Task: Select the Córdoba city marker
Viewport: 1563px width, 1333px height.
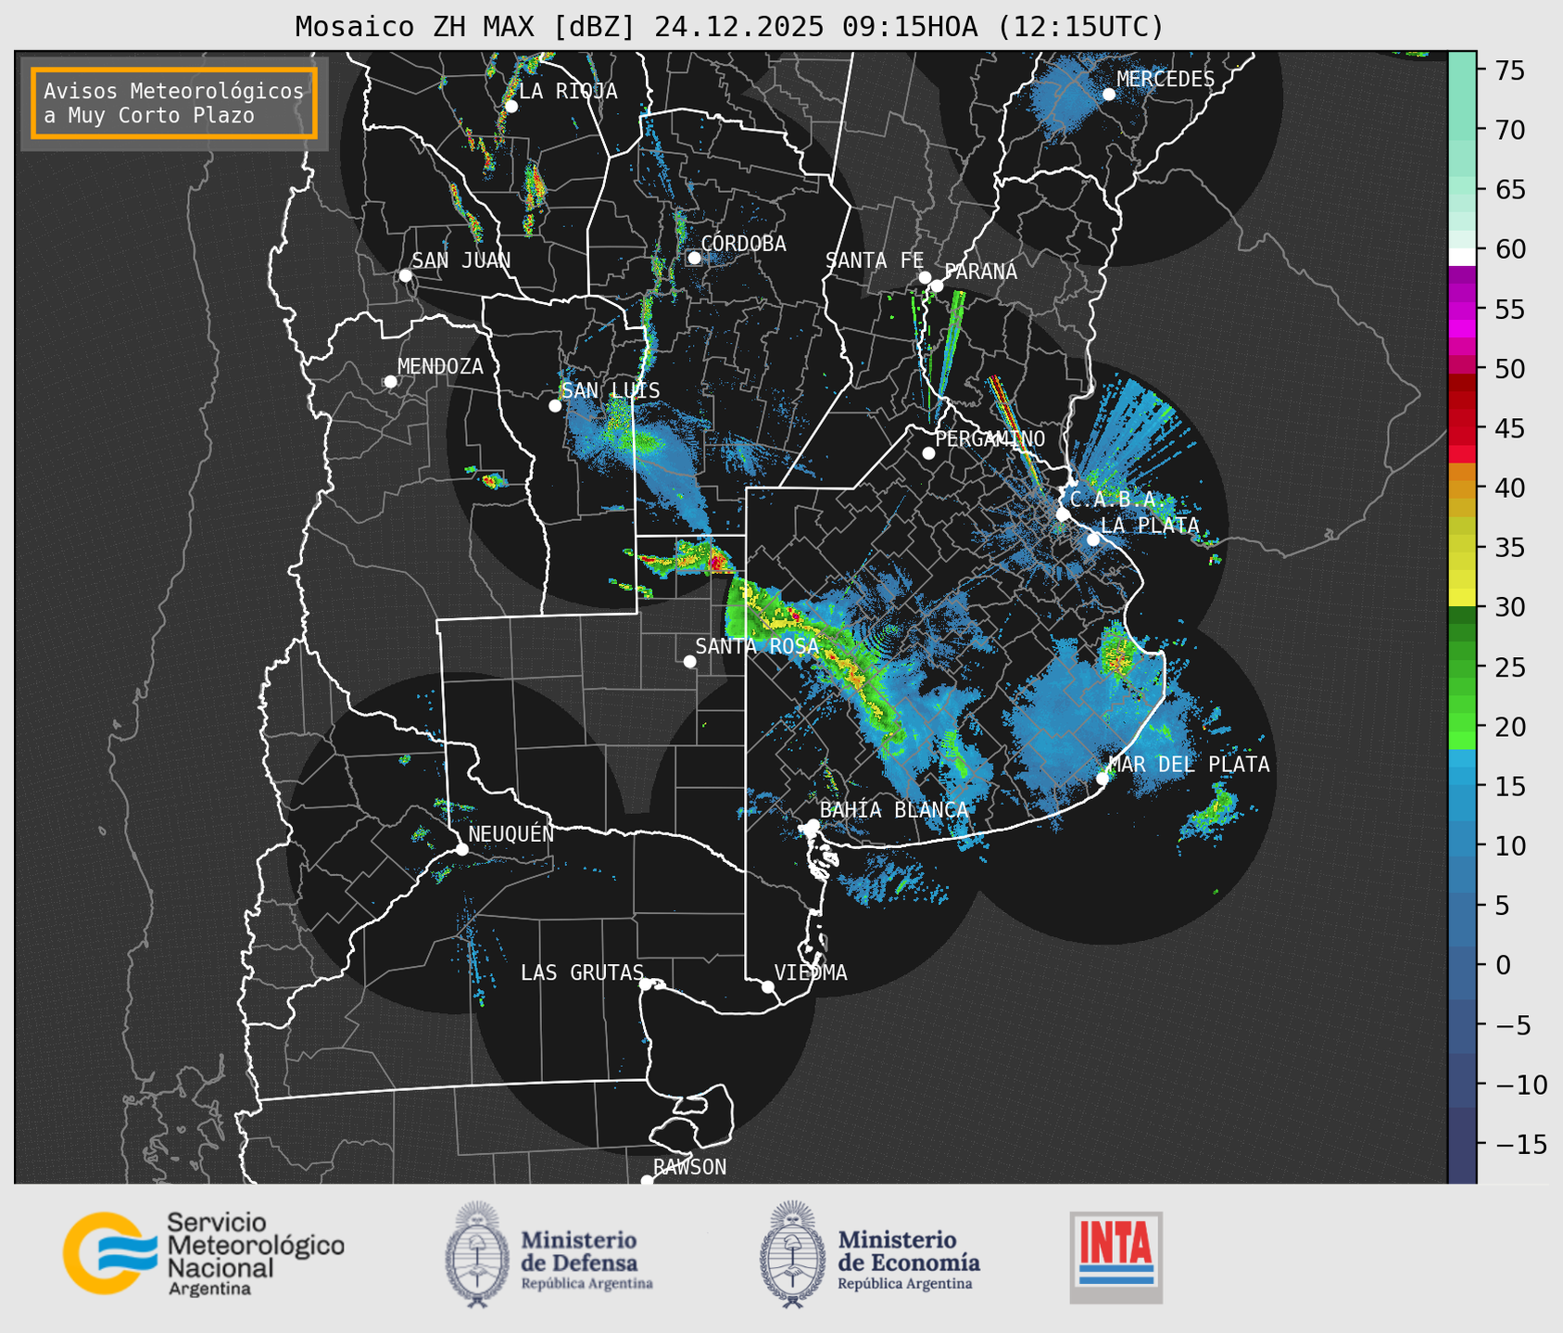Action: point(694,258)
